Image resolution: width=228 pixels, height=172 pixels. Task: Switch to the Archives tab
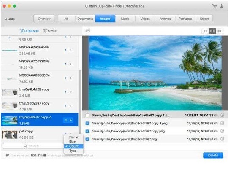point(165,19)
